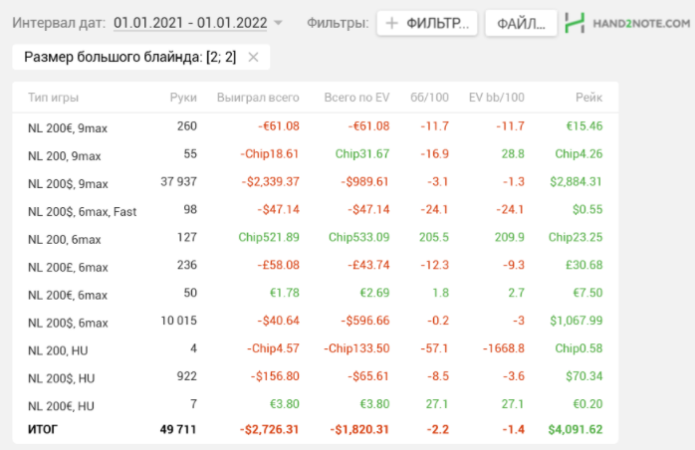Click the ФАЙЛ button
695x450 pixels.
520,23
